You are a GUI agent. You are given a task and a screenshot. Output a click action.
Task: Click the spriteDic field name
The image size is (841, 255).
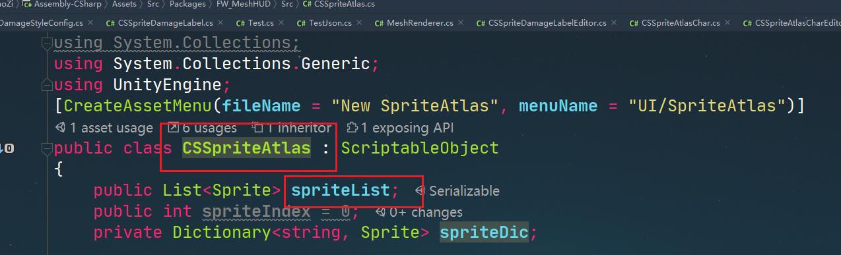(484, 233)
